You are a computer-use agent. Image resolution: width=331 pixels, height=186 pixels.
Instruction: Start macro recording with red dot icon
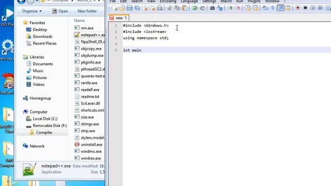tap(298, 8)
